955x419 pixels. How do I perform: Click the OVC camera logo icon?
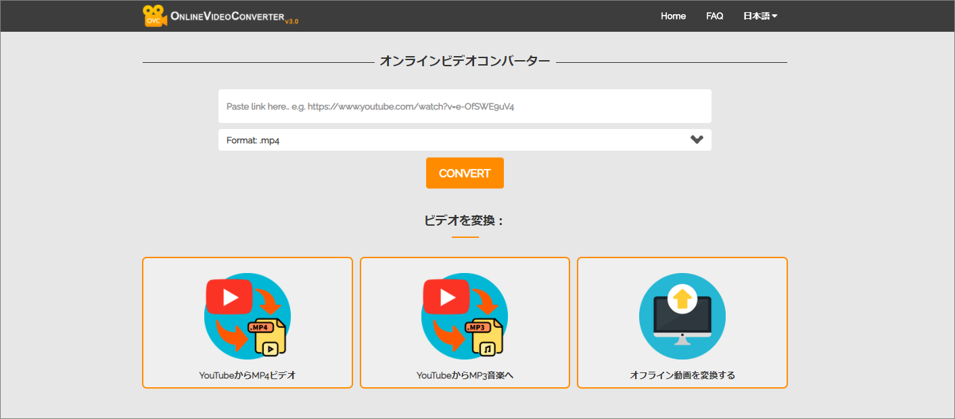pos(155,16)
